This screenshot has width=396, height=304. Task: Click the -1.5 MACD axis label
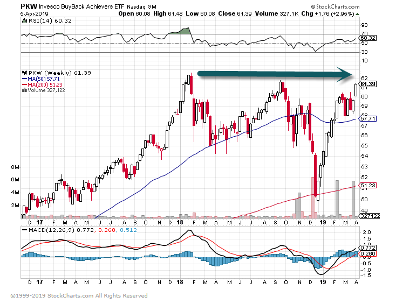[366, 275]
